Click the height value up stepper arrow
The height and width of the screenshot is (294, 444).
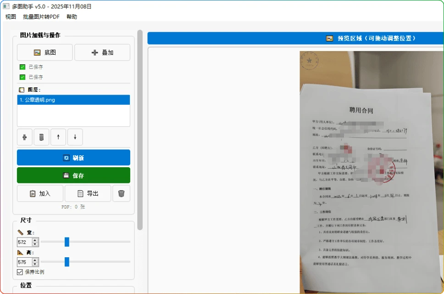pos(35,259)
